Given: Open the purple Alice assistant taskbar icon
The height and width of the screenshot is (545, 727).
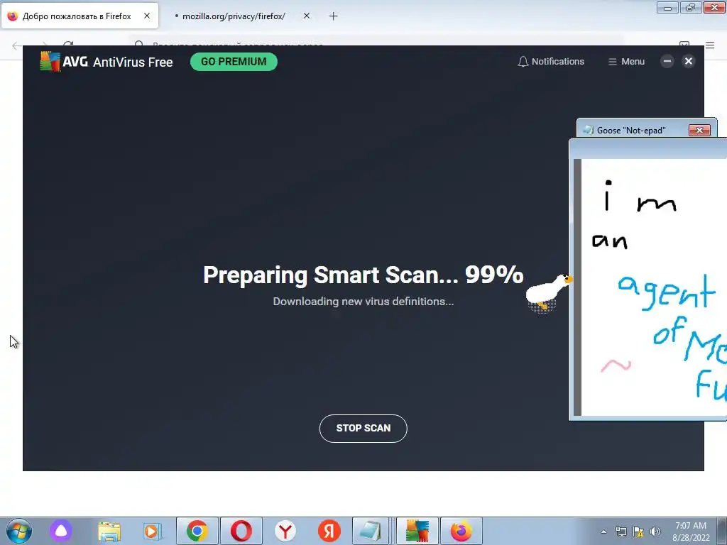Looking at the screenshot, I should (x=61, y=531).
